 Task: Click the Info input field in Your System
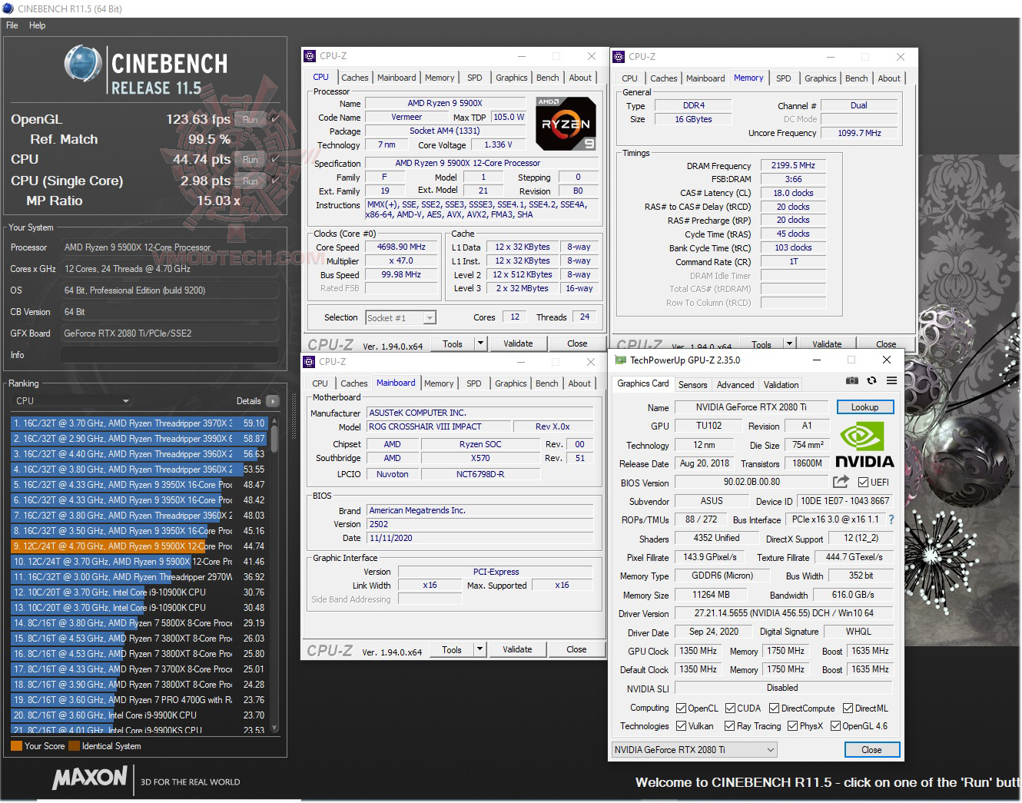(x=169, y=355)
